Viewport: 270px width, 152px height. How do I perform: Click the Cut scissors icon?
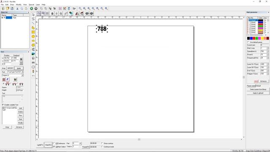[x=17, y=8]
